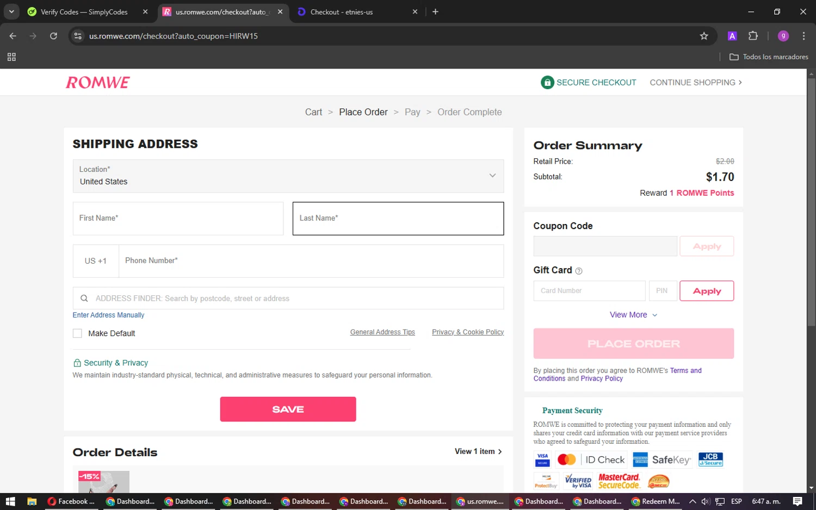Click the Gift Card help question icon
The width and height of the screenshot is (816, 510).
click(x=579, y=271)
